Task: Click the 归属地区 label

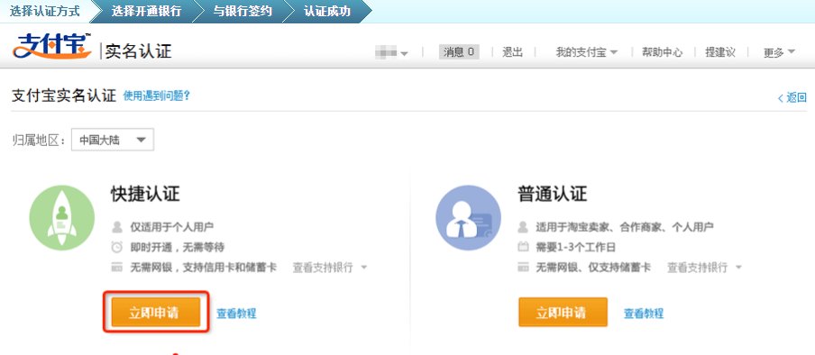Action: click(39, 140)
